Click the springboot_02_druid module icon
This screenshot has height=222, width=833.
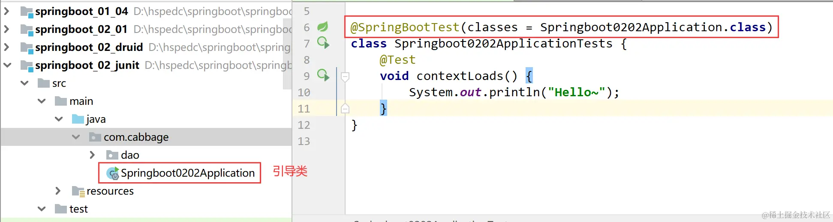[27, 48]
